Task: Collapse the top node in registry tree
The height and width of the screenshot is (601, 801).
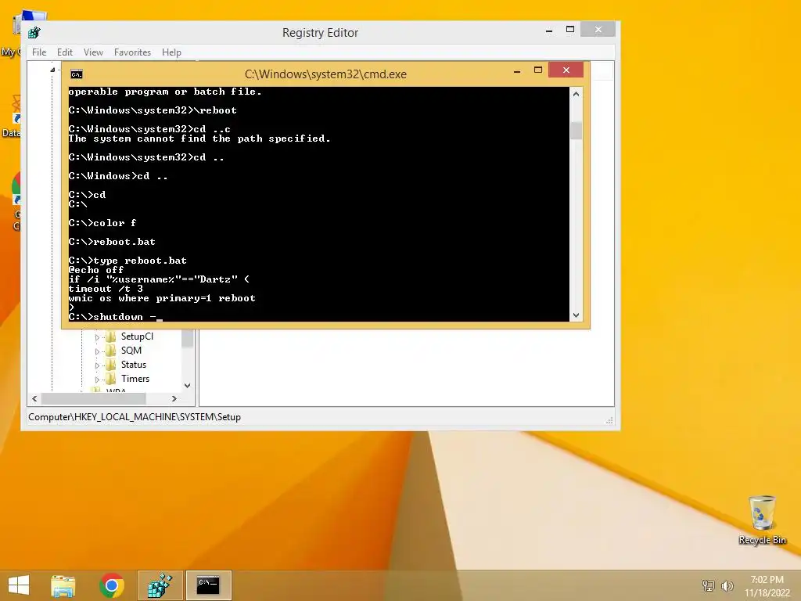Action: coord(52,70)
